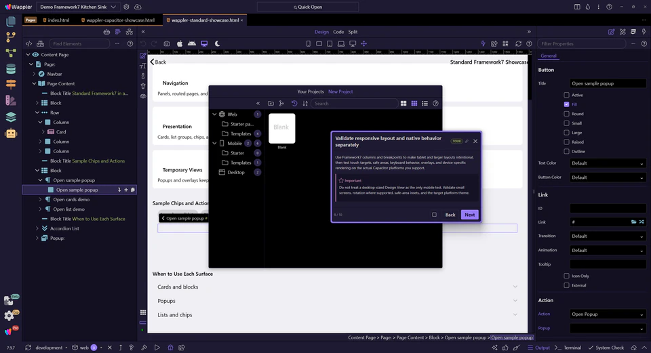Open the Git source control sidebar icon
Viewport: 651px width, 353px height.
pos(11,37)
